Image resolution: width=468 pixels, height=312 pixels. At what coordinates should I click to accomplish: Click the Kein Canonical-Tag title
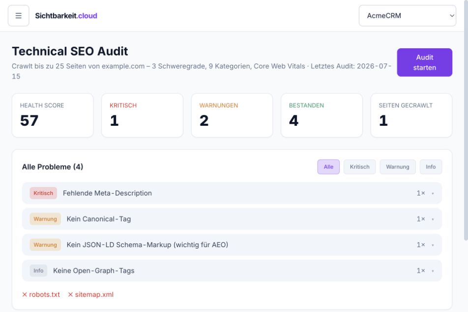click(98, 219)
